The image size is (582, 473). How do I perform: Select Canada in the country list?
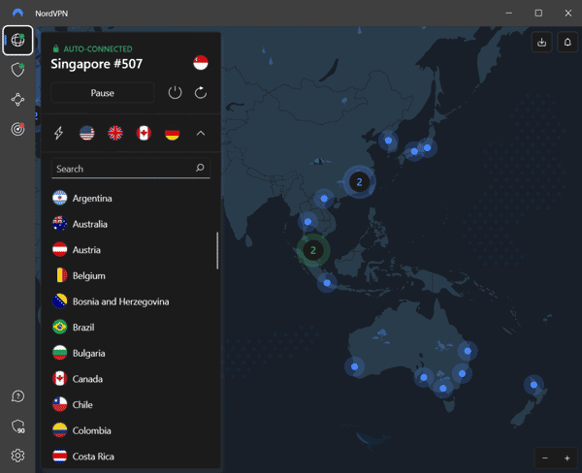click(x=131, y=379)
